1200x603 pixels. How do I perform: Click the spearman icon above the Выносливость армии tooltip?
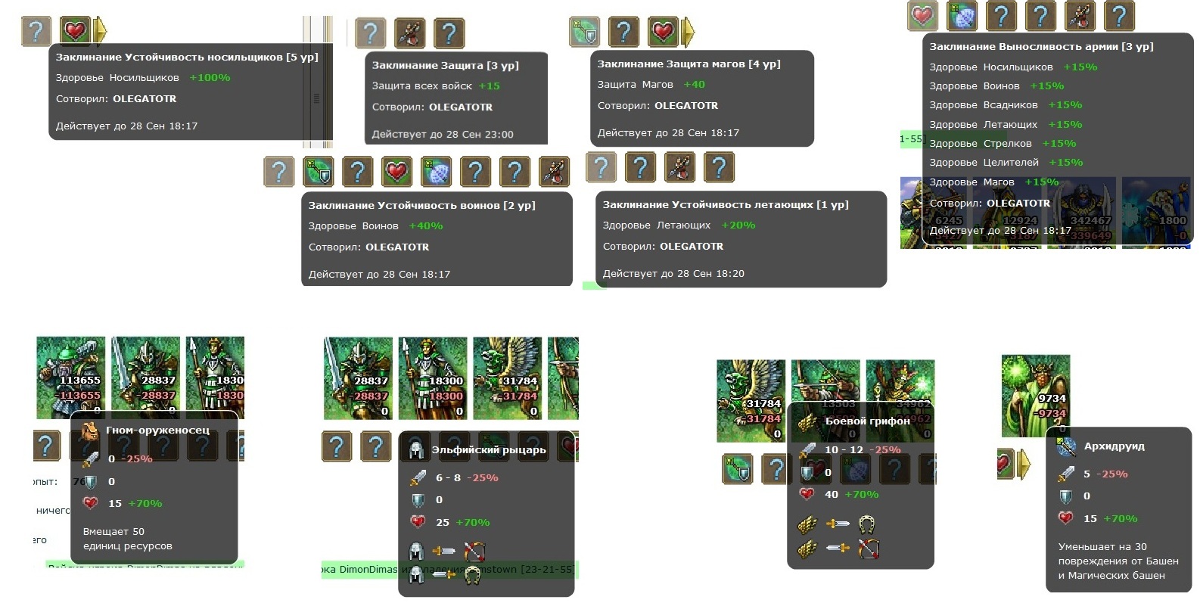[x=1080, y=16]
